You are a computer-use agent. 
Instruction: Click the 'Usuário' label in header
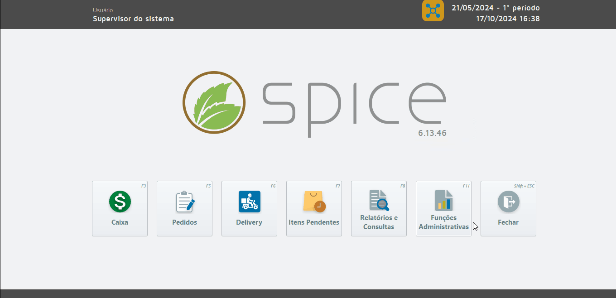pyautogui.click(x=103, y=10)
